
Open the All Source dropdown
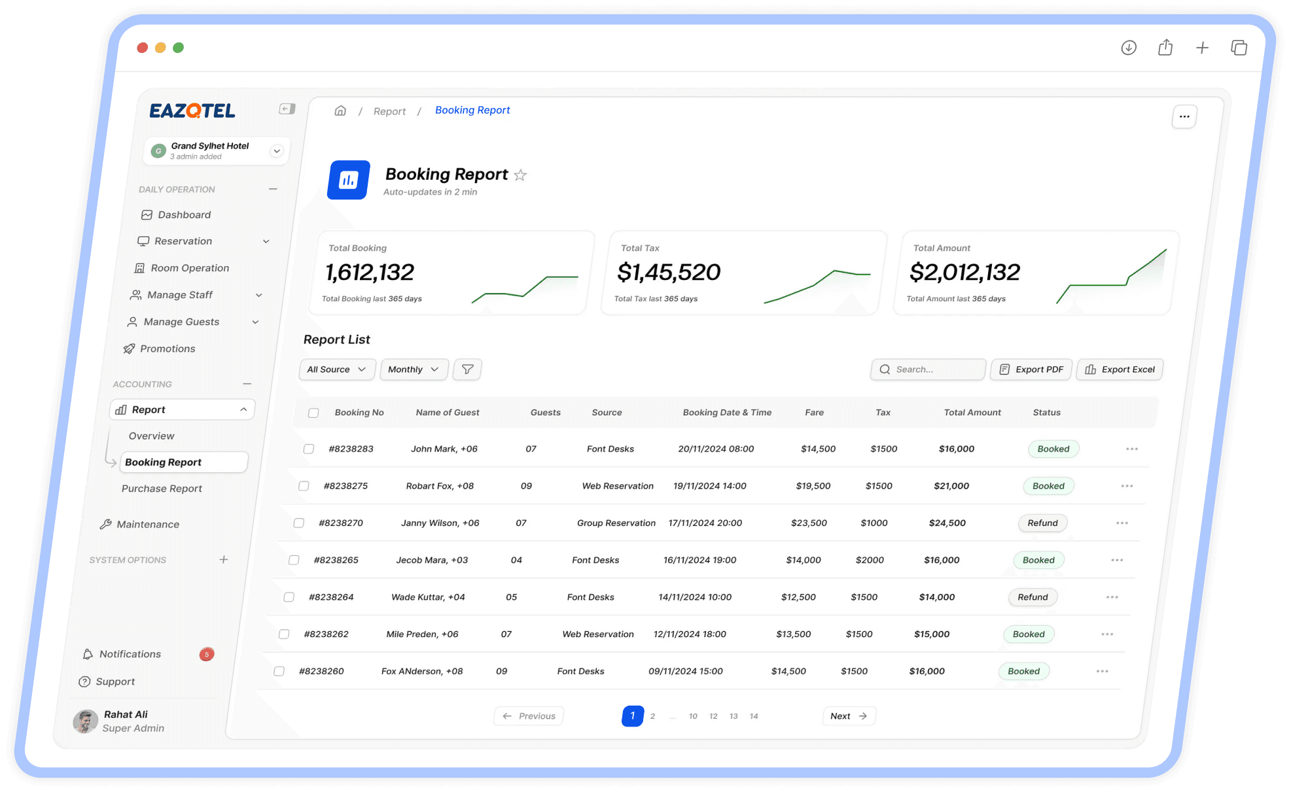336,370
